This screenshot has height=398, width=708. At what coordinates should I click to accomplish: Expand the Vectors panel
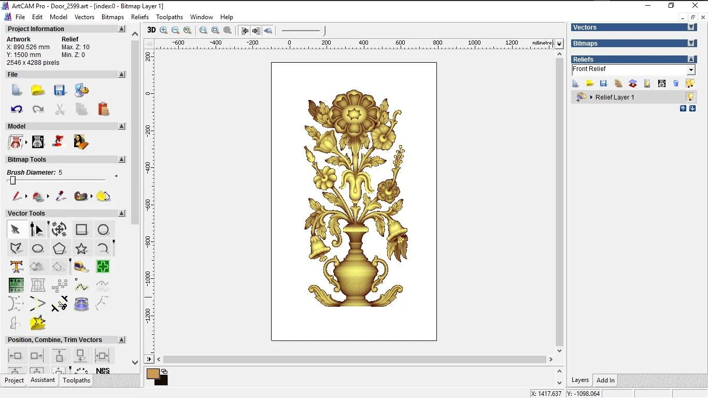point(691,27)
